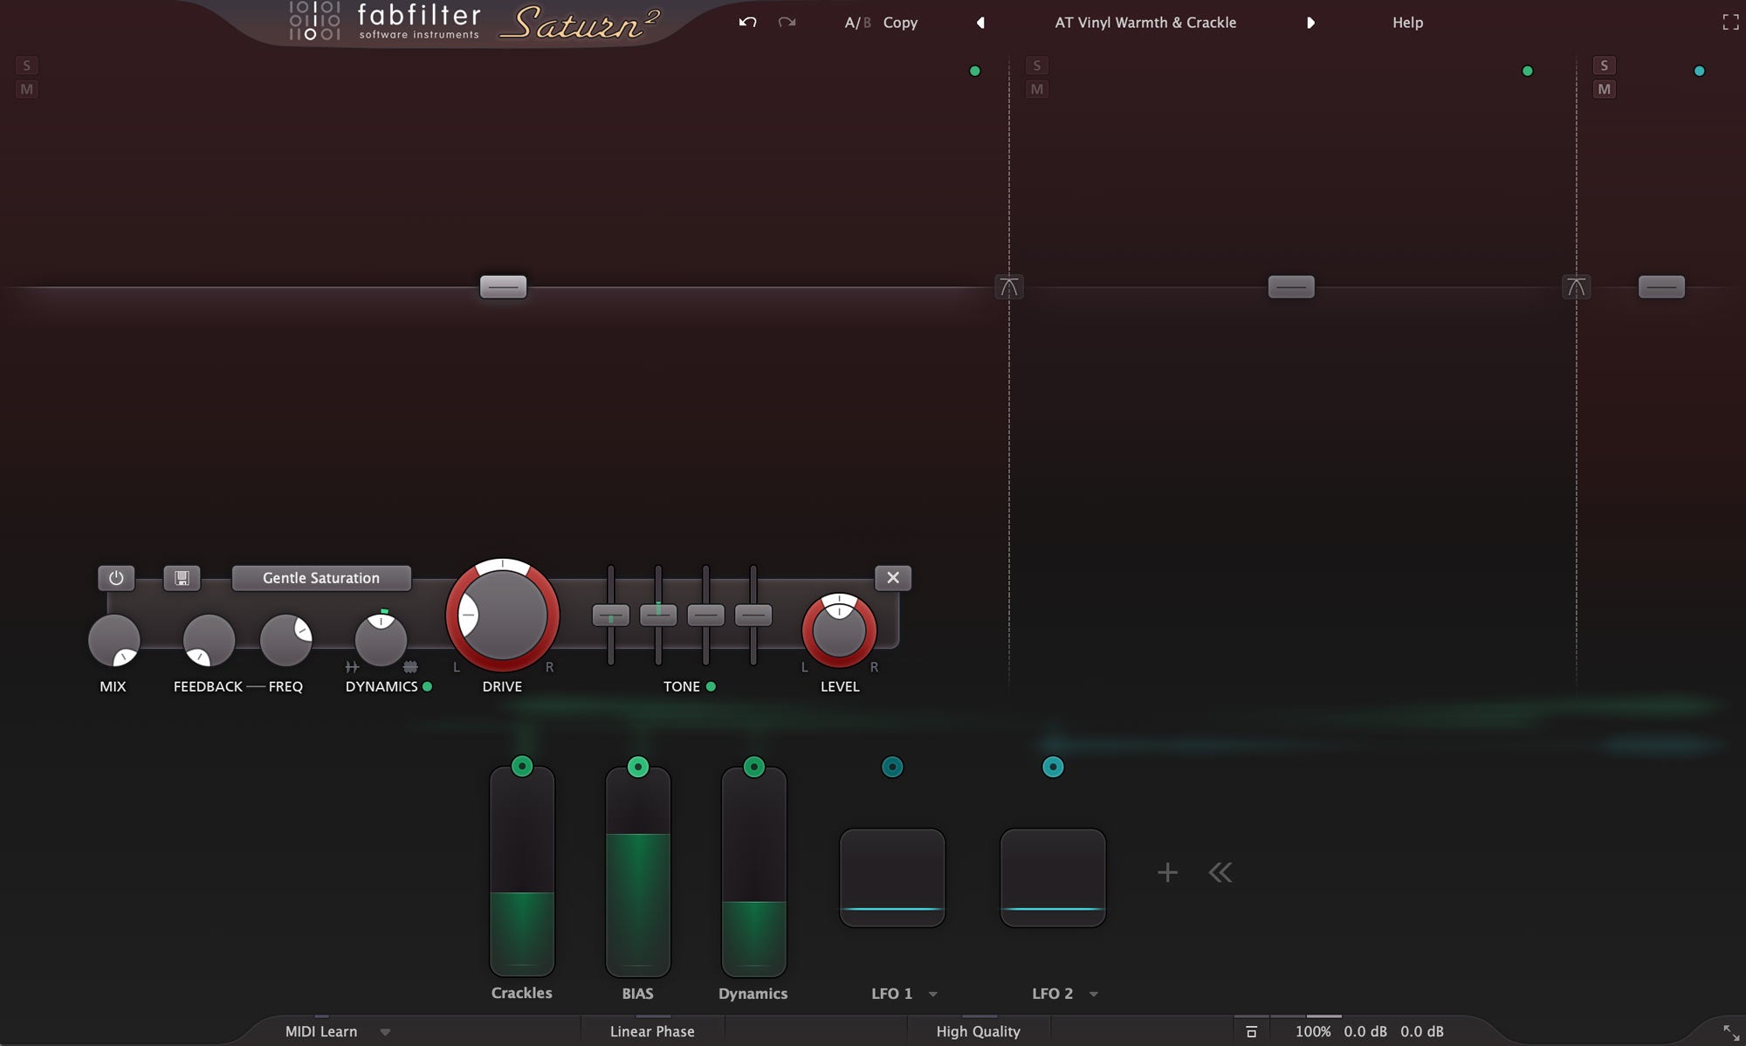Click the redo arrow icon
Screen dimensions: 1746x1046
pyautogui.click(x=787, y=23)
